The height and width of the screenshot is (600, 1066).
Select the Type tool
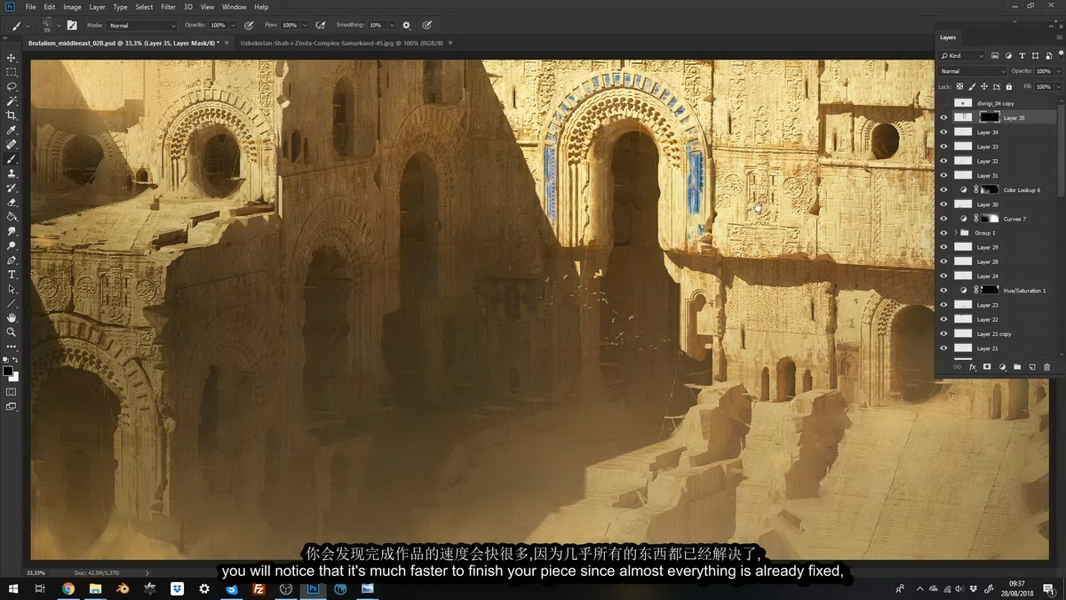point(12,275)
